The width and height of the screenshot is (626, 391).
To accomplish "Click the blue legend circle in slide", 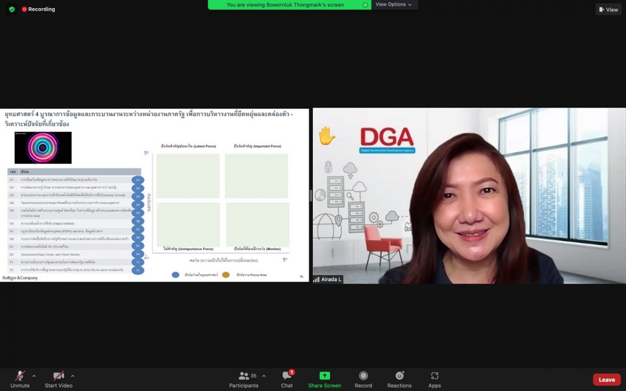I will [176, 275].
